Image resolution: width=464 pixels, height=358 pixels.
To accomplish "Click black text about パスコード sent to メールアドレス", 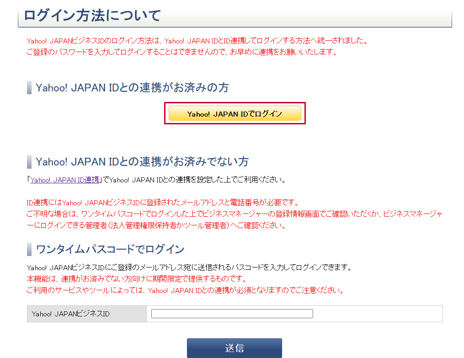I will coord(189,267).
